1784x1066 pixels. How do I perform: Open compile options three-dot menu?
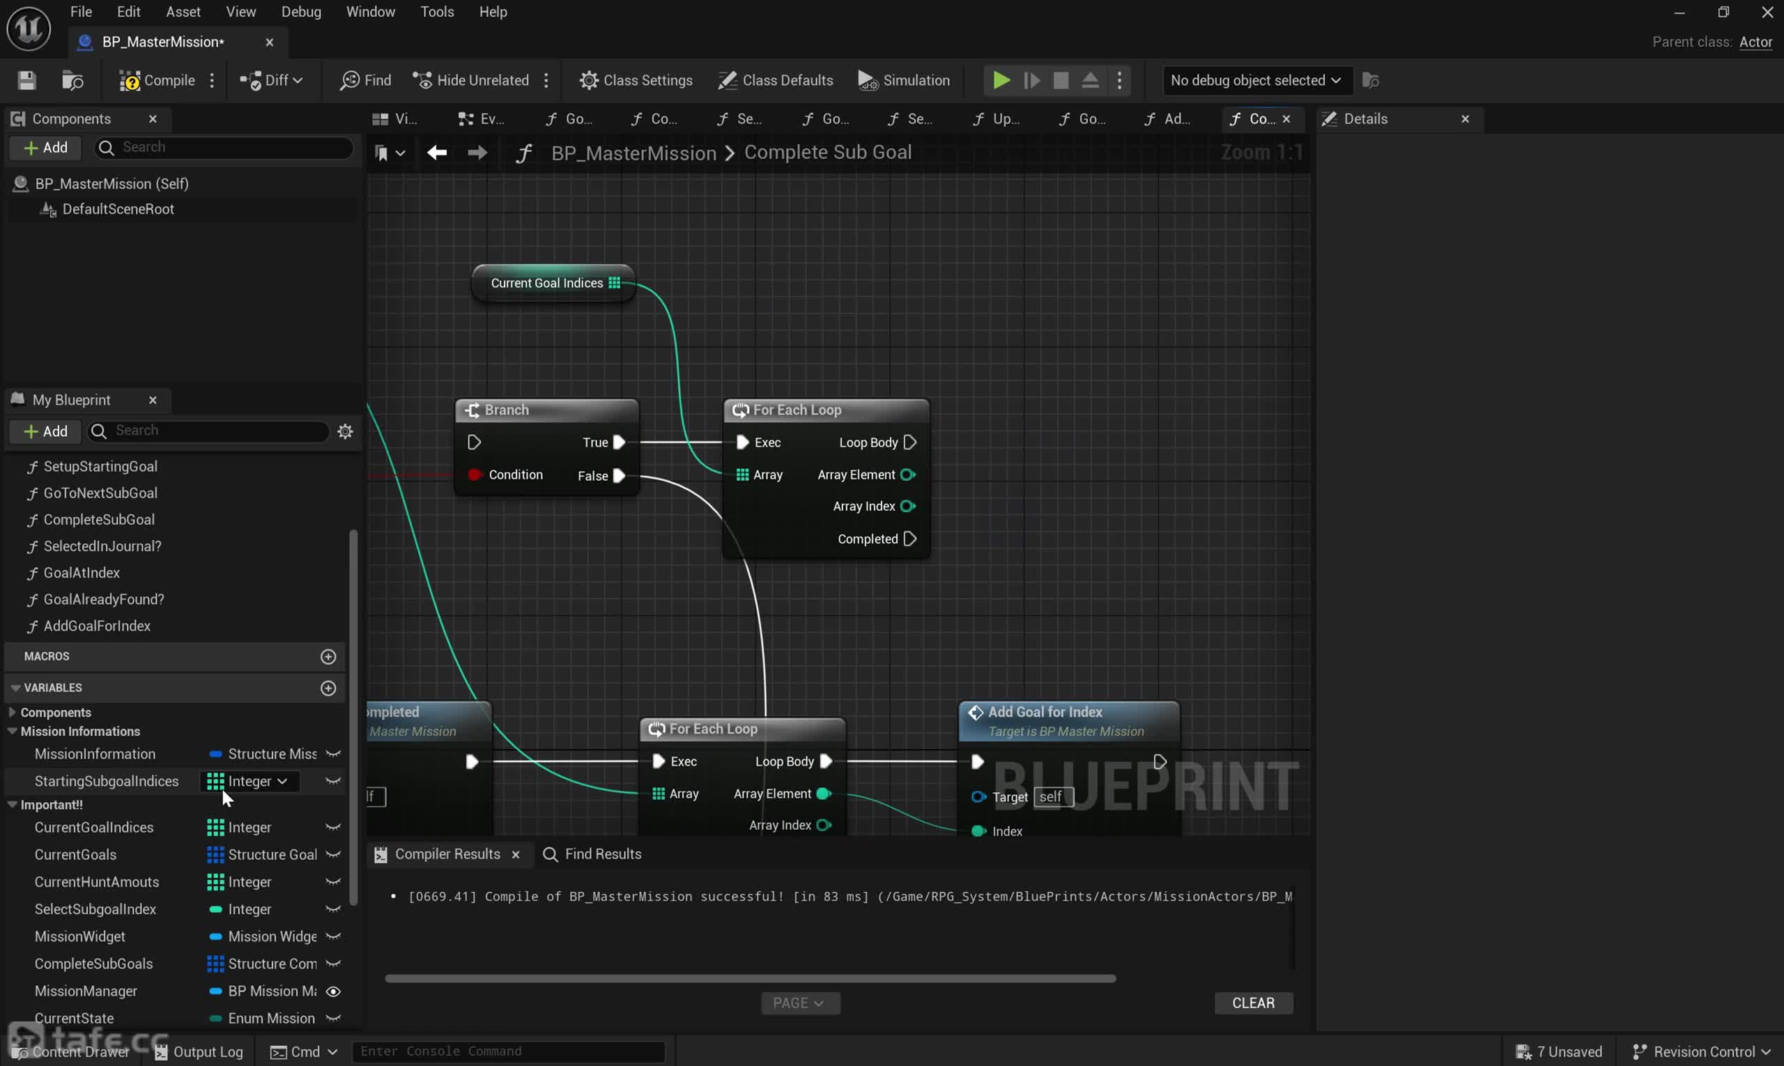[212, 80]
